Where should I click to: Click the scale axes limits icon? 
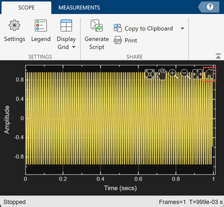(x=197, y=74)
